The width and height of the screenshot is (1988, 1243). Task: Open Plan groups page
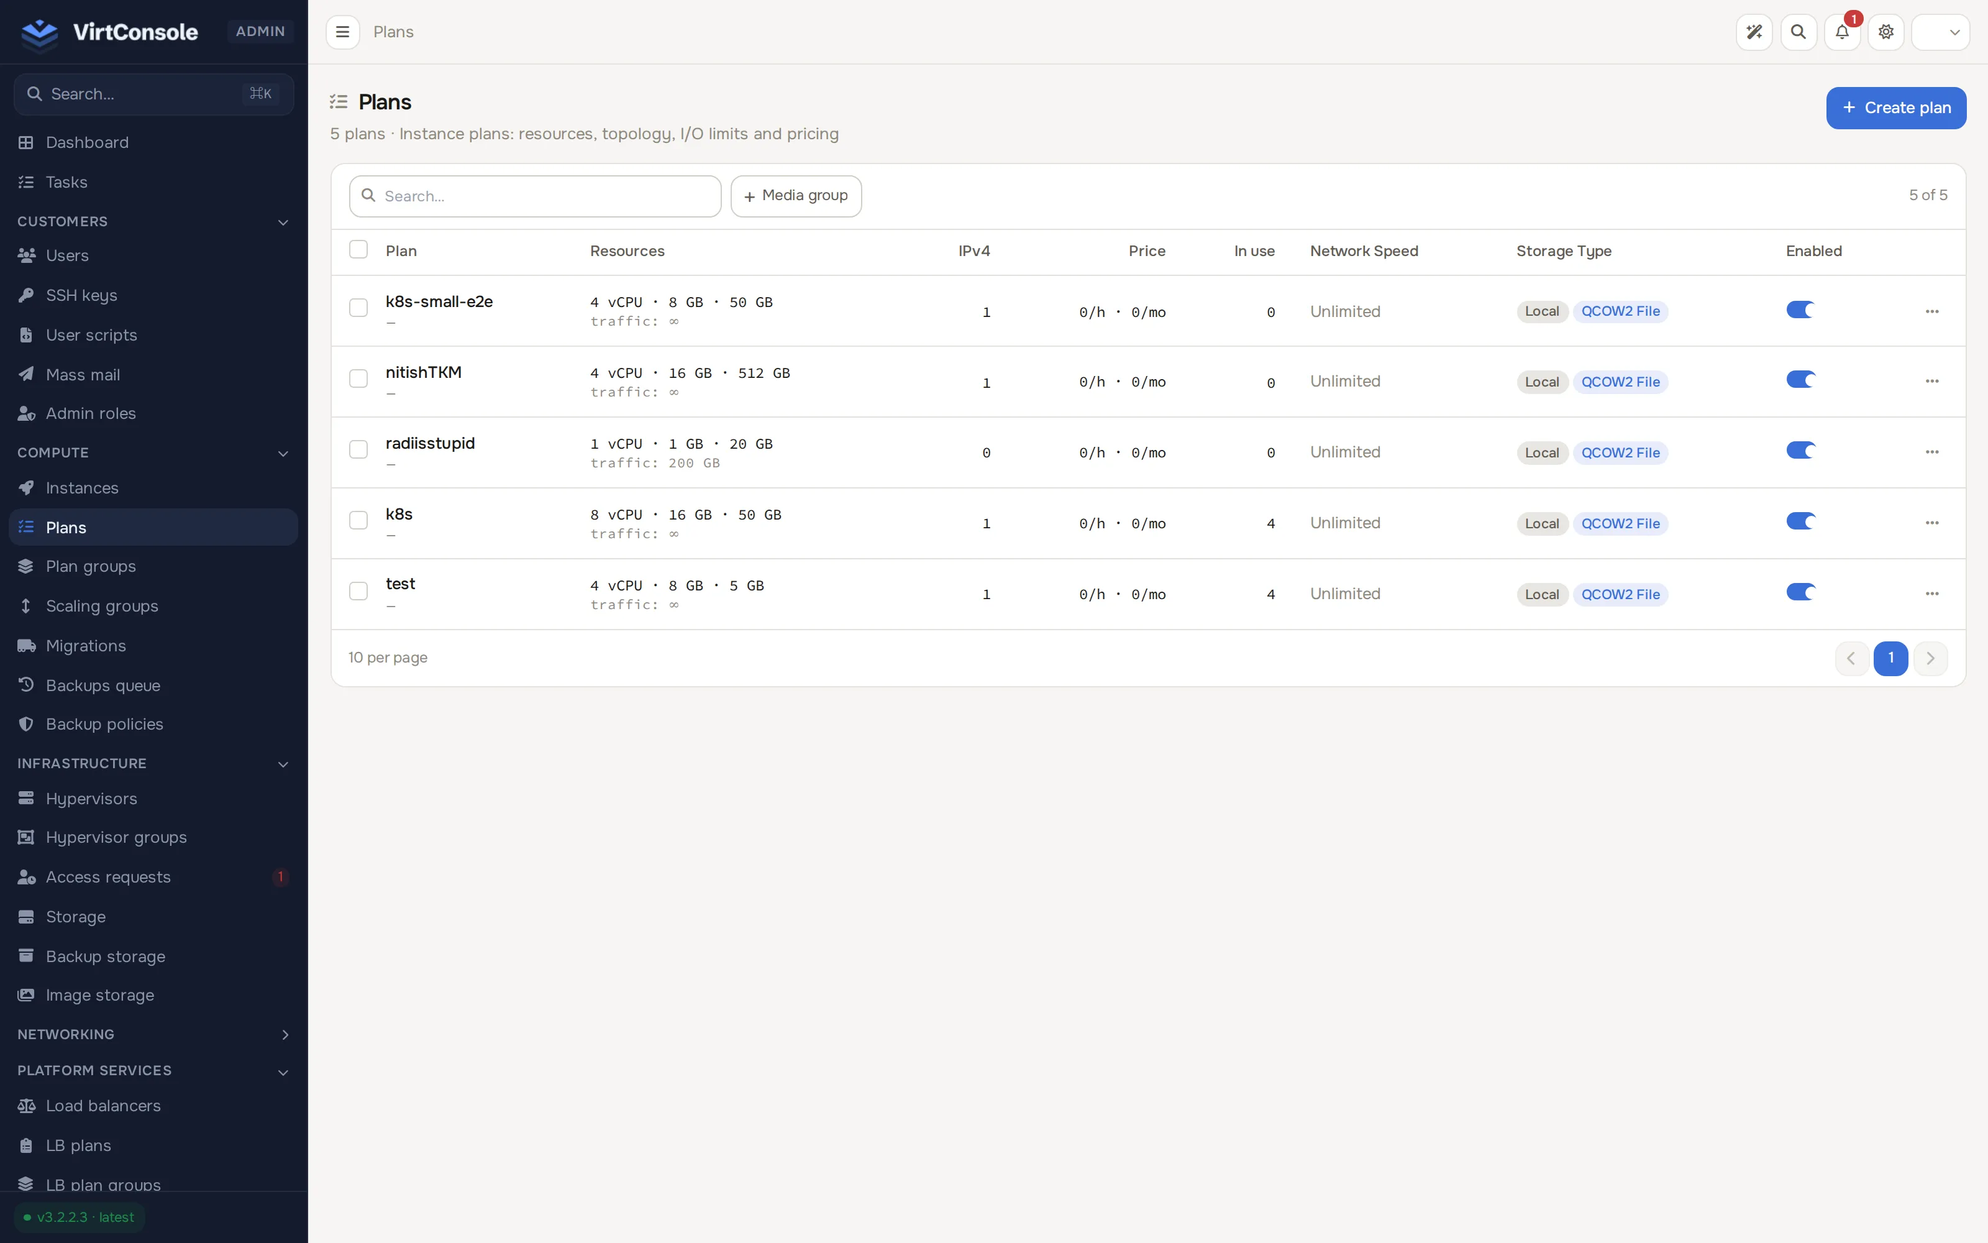click(153, 566)
